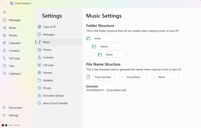
Task: Select Photos settings page
Action: 58,50
